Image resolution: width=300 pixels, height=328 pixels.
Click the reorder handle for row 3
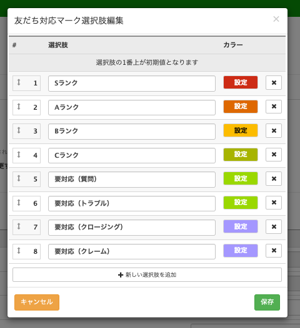click(19, 130)
